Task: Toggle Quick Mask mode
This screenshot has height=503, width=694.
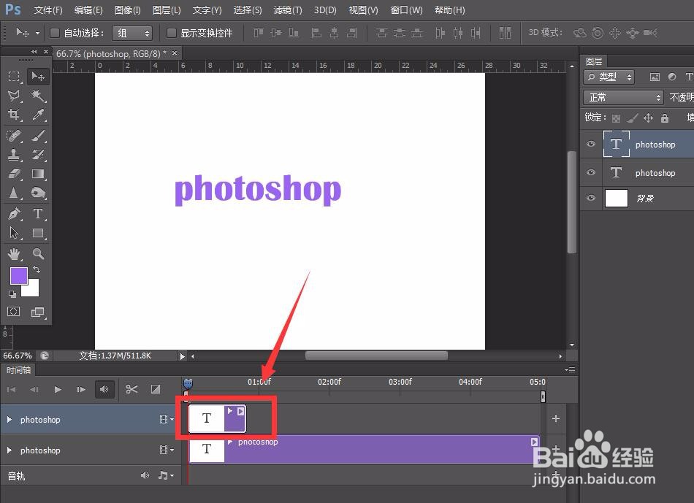Action: click(14, 312)
